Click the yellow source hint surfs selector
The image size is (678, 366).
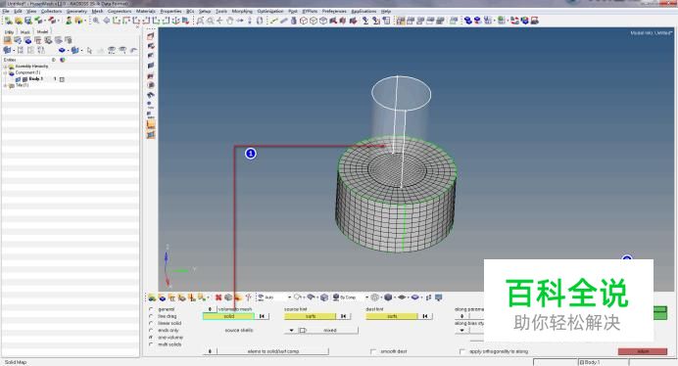310,316
